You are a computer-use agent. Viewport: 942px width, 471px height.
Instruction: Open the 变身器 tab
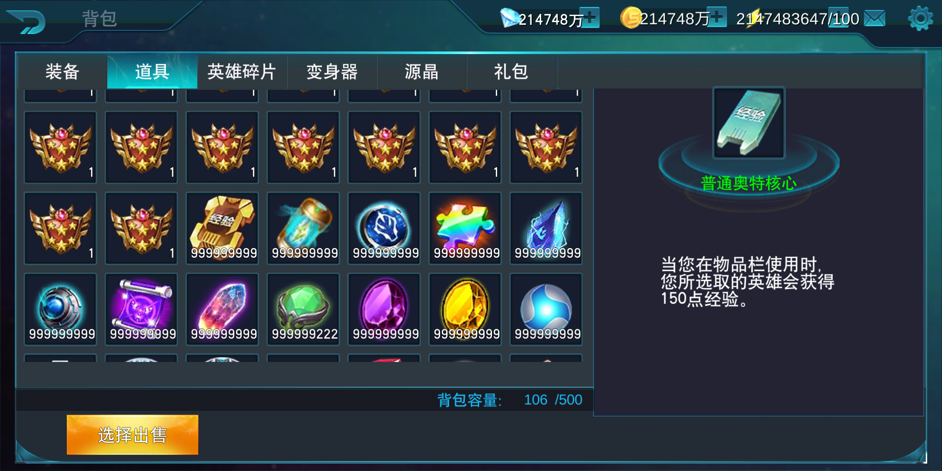point(332,72)
